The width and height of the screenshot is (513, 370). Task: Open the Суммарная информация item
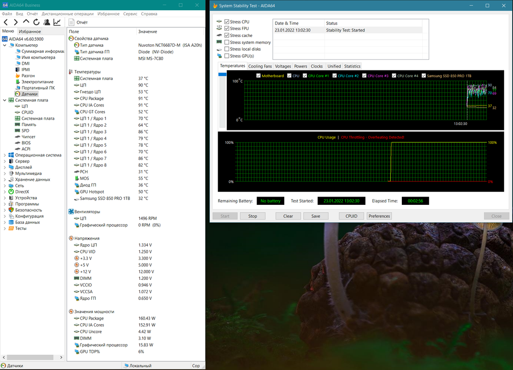(40, 51)
